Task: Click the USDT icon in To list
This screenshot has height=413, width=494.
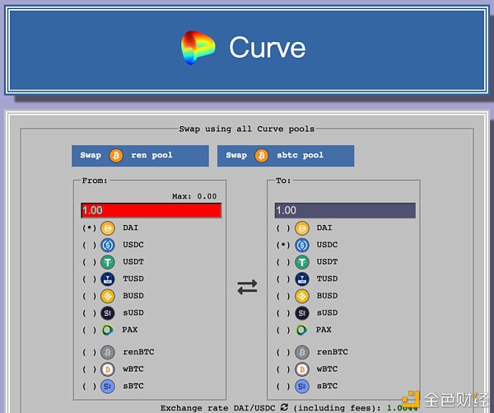Action: coord(302,262)
